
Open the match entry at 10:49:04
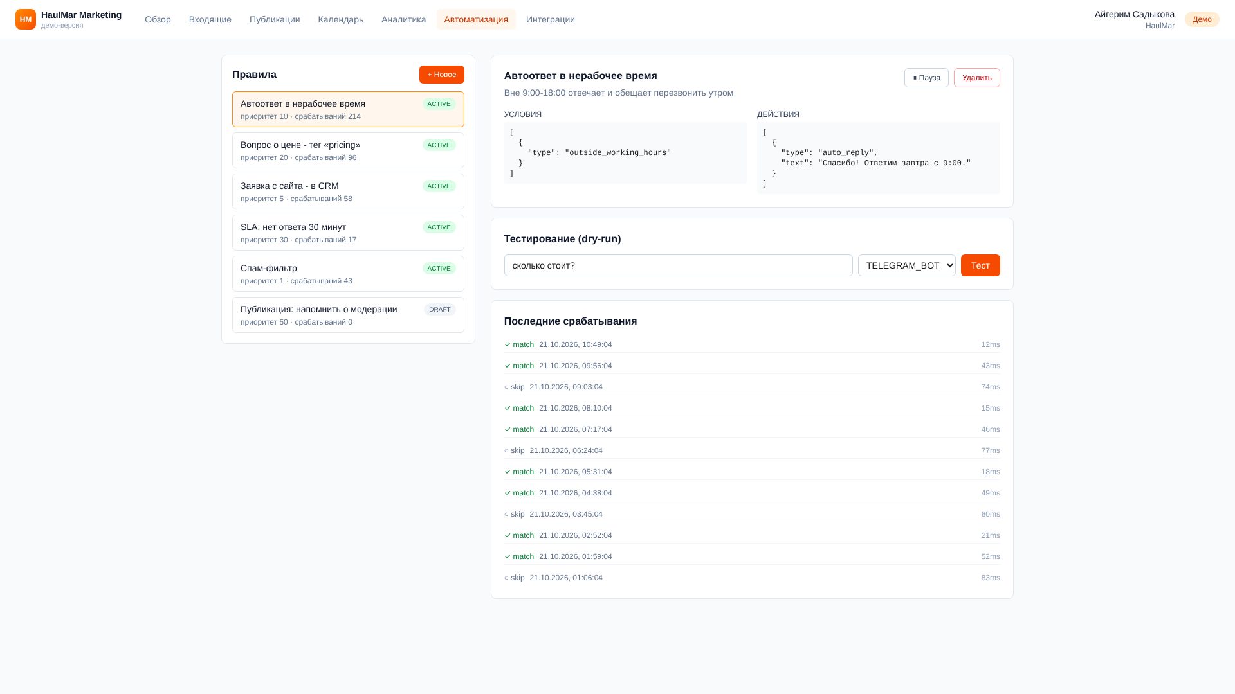pos(752,344)
